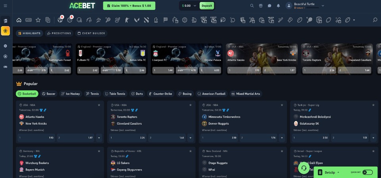Click the Deposit button
Viewport: 381px width, 178px height.
click(207, 6)
